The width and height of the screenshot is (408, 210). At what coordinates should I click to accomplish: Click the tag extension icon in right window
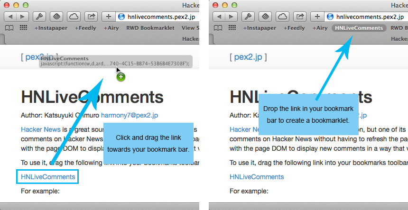point(266,17)
